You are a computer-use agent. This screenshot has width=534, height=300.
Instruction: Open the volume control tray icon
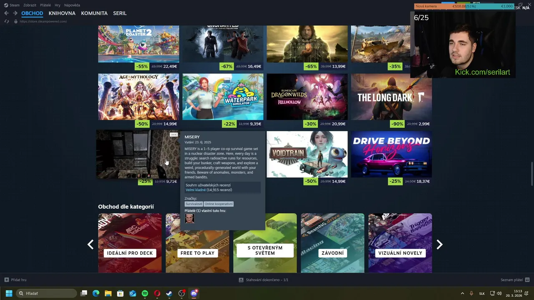[499, 293]
